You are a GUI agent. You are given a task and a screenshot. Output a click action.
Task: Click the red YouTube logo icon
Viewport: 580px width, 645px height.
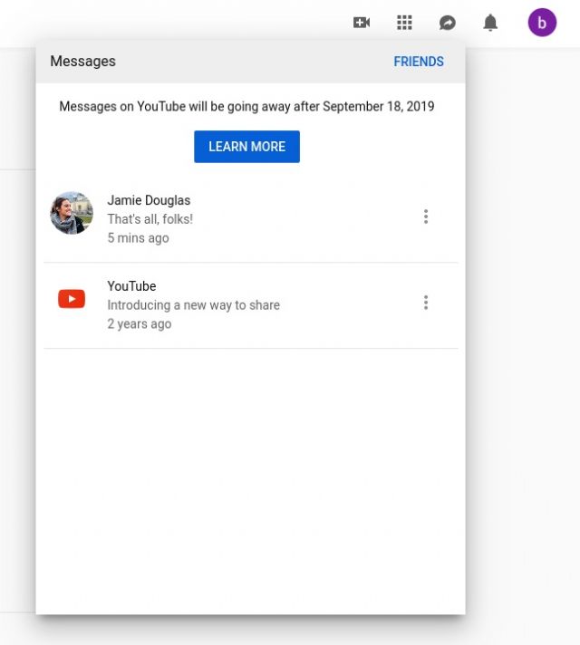point(72,299)
